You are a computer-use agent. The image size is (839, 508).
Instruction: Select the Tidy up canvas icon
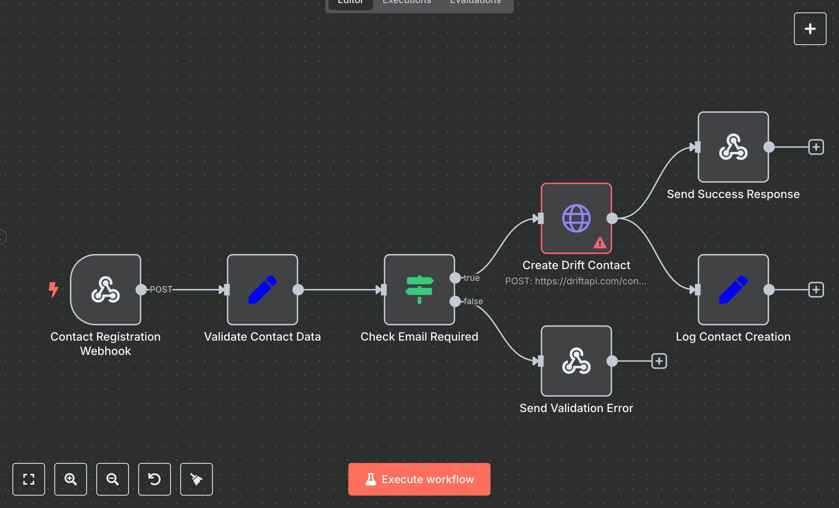click(196, 479)
